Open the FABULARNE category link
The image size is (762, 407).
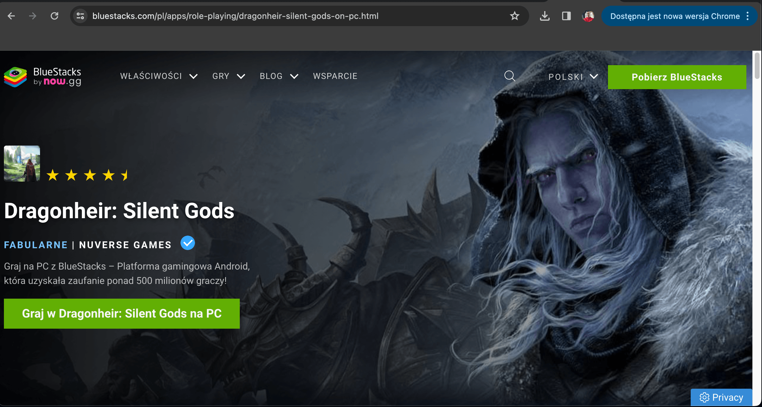(36, 245)
